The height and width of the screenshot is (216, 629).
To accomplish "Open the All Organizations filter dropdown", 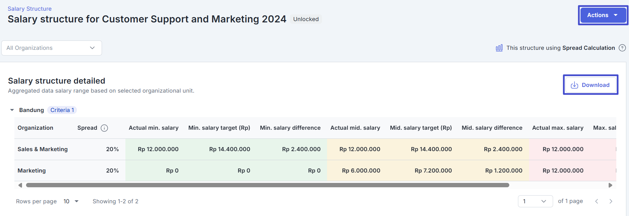I will [51, 48].
